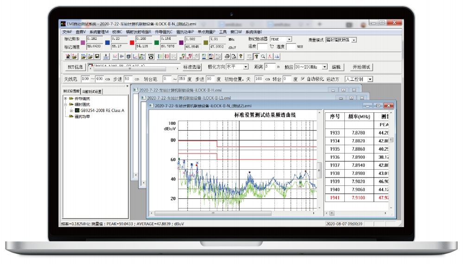463x264 pixels.
Task: Expand the 传导骚扰 tree node
Action: click(x=65, y=98)
